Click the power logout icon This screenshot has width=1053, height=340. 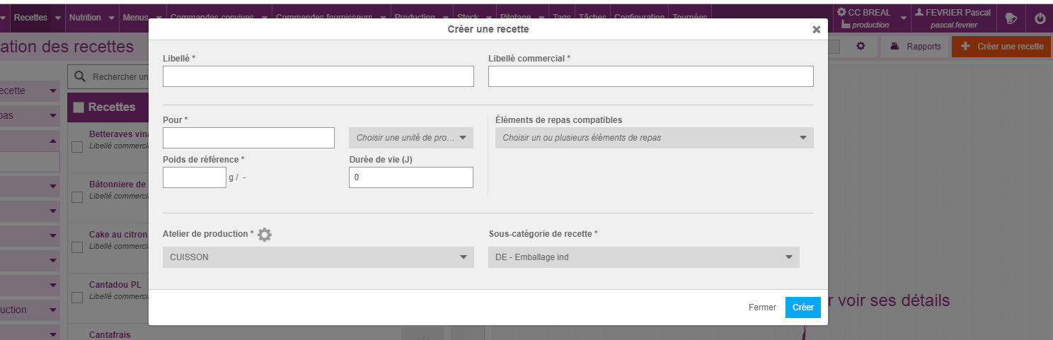click(x=1040, y=19)
